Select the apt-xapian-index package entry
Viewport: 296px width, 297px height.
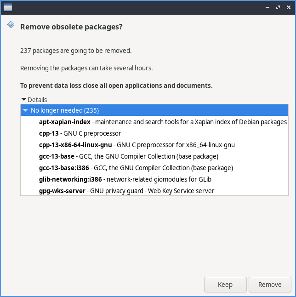point(163,122)
